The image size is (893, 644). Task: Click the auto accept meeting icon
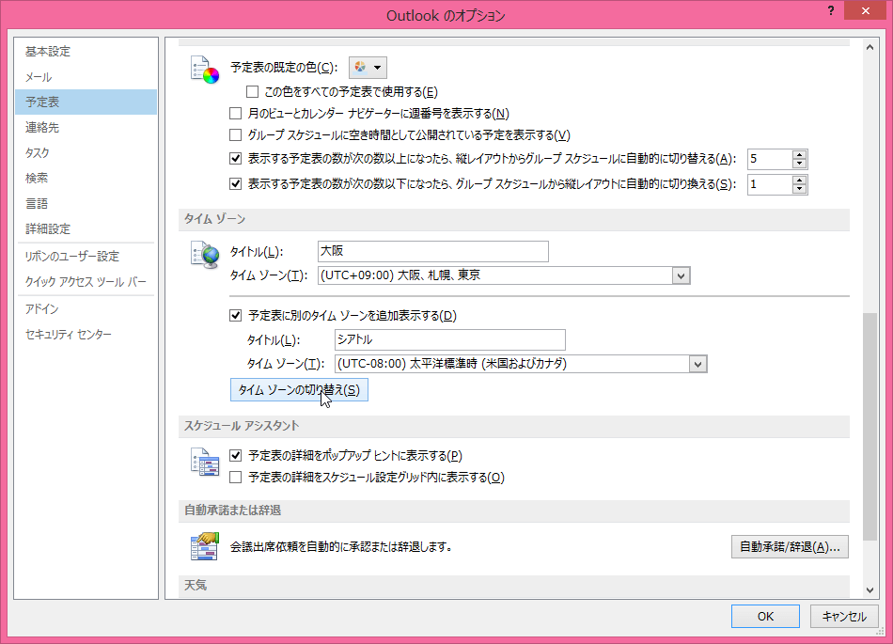tap(205, 546)
